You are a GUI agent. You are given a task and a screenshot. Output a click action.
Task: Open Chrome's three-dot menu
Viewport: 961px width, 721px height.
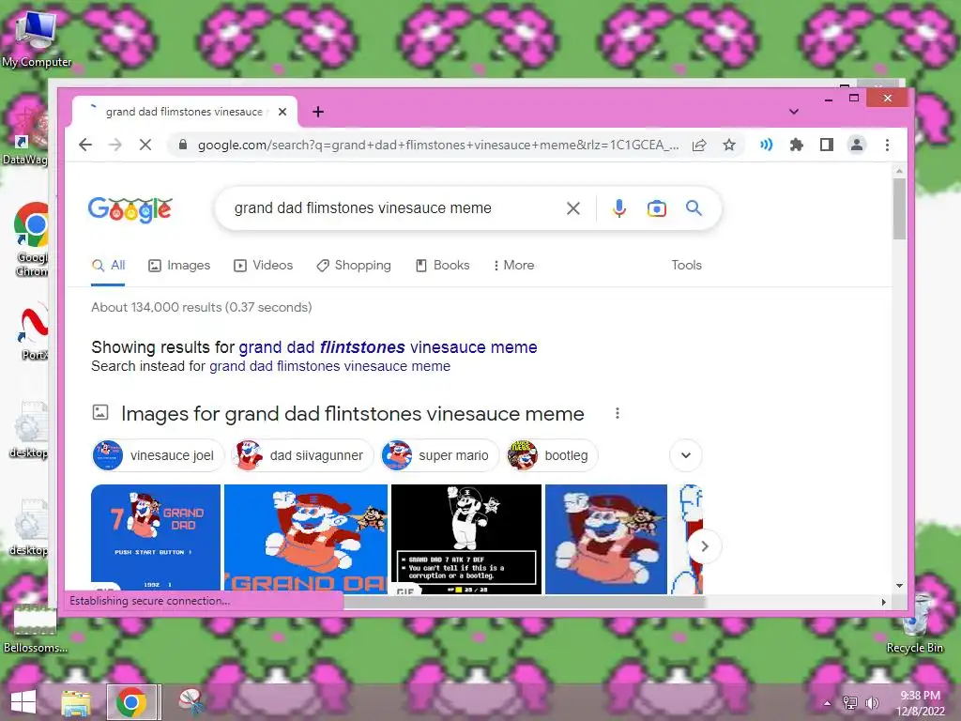[x=887, y=145]
